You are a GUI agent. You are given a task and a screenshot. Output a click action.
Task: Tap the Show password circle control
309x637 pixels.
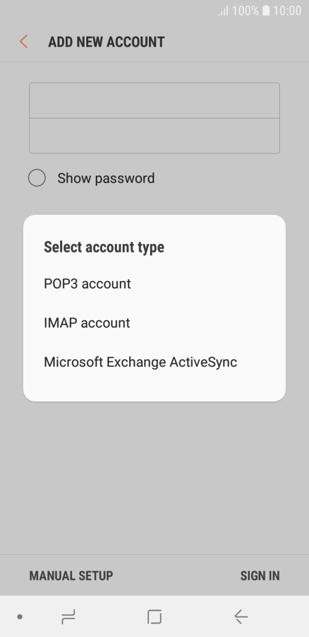(x=37, y=178)
